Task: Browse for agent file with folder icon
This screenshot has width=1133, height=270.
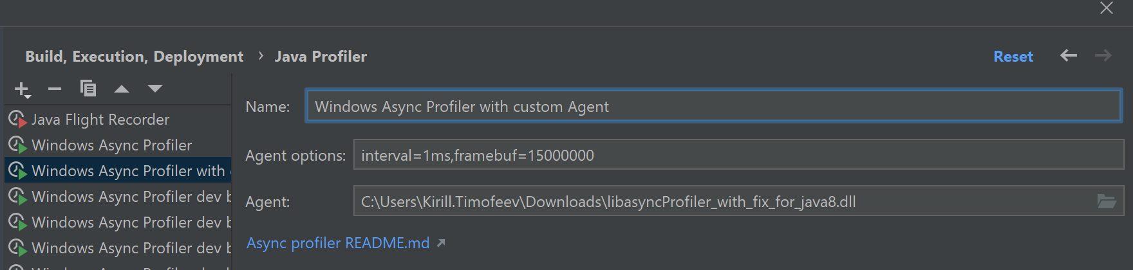Action: (1107, 202)
